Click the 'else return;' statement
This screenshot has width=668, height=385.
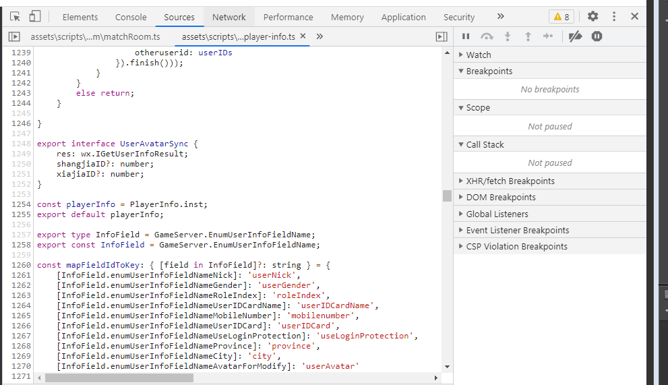point(105,93)
